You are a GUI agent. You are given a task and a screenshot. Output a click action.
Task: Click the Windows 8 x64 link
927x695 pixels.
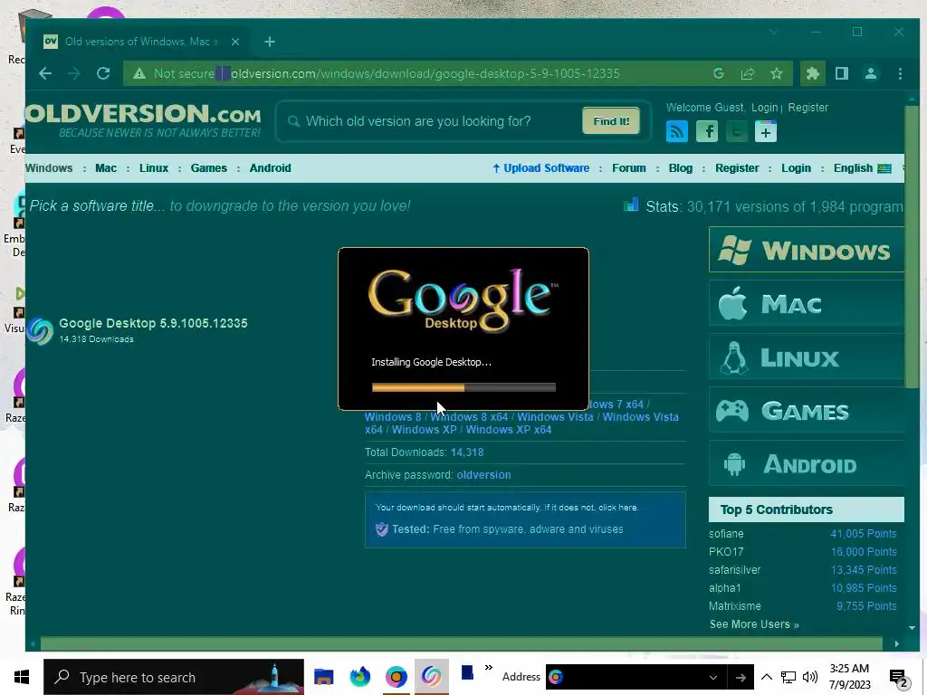coord(470,416)
